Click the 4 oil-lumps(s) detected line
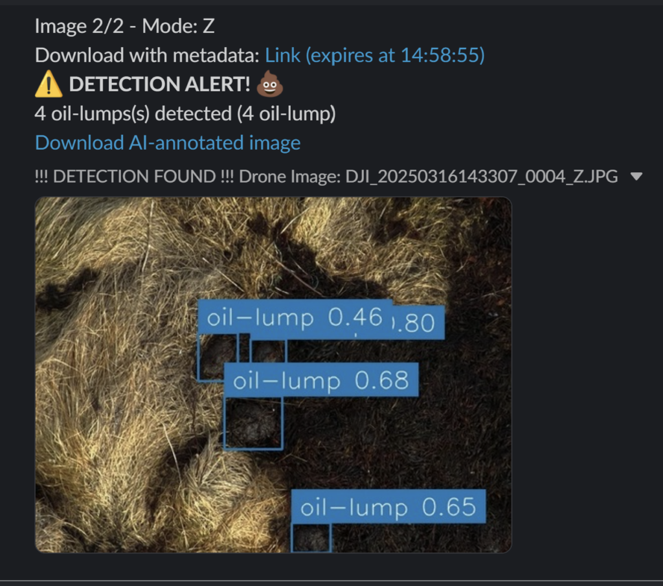This screenshot has height=586, width=663. (x=185, y=114)
